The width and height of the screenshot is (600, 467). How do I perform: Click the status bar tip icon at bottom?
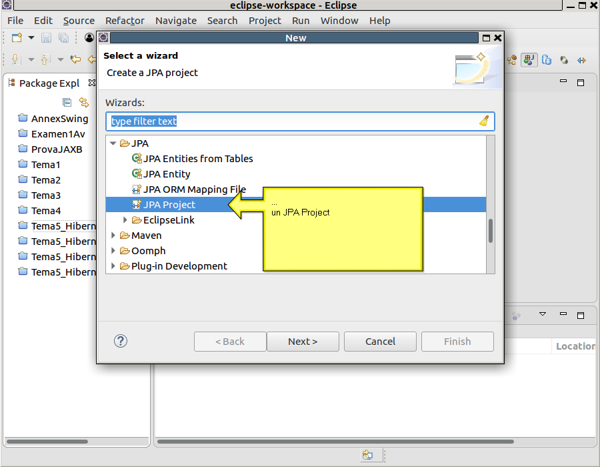(368, 455)
